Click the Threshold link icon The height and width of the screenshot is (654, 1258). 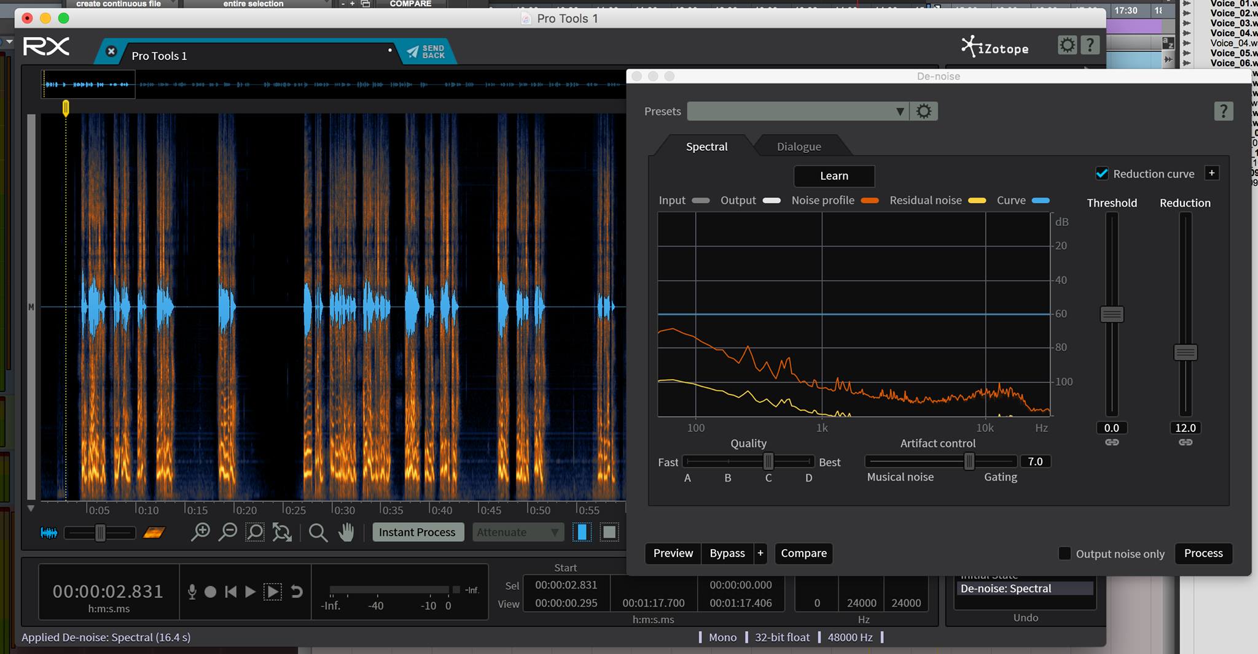coord(1112,442)
